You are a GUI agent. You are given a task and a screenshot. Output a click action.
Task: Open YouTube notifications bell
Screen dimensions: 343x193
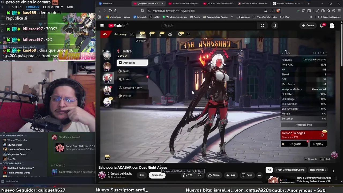coord(322,25)
